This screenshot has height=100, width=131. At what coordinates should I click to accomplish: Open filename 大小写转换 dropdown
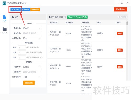32,38
